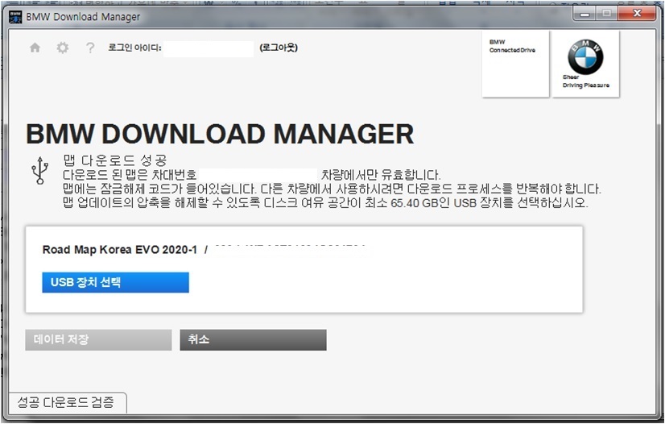Click the BMW Download Manager title bar icon

(15, 17)
